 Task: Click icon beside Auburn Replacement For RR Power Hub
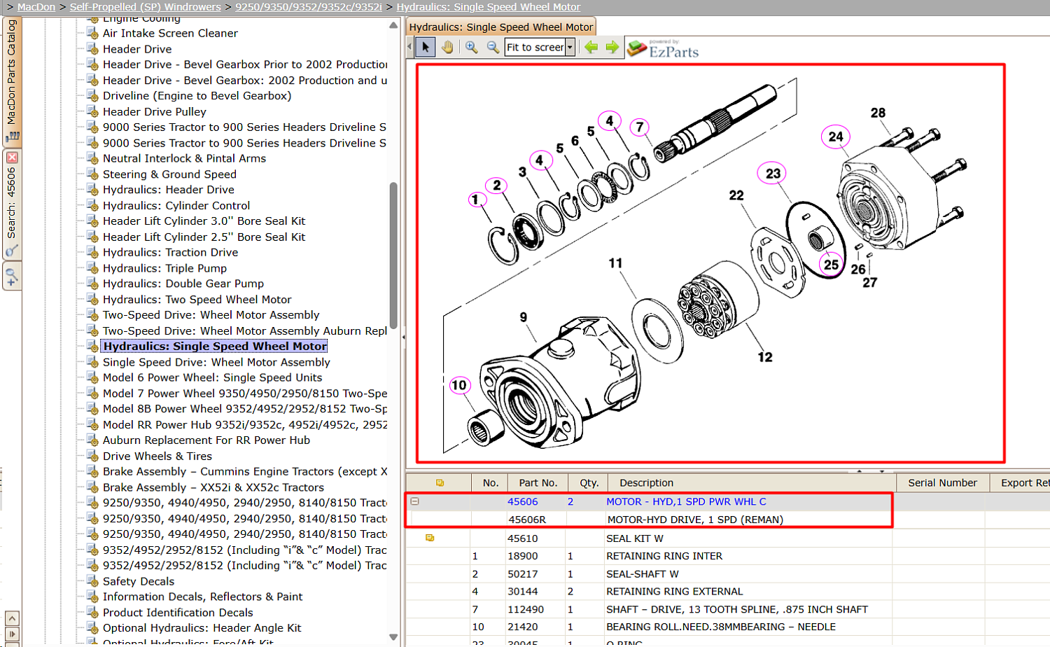[x=92, y=440]
